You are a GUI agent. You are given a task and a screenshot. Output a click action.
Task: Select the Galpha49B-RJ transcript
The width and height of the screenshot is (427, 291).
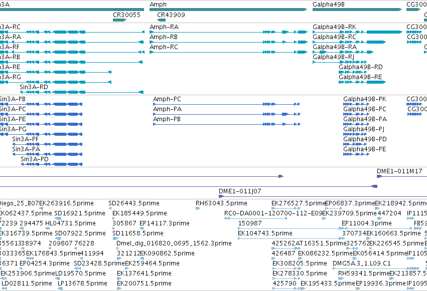[340, 62]
